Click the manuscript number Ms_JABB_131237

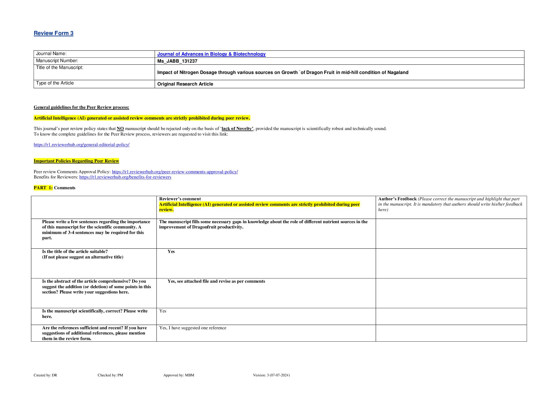point(177,61)
